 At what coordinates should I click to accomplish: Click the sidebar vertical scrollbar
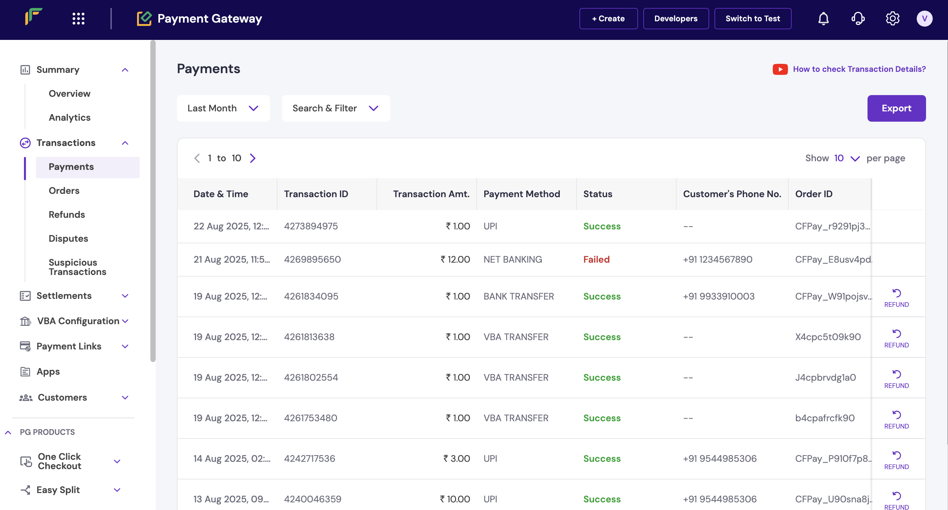click(153, 201)
